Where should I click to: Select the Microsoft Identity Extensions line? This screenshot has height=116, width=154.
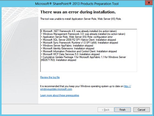tap(68, 48)
